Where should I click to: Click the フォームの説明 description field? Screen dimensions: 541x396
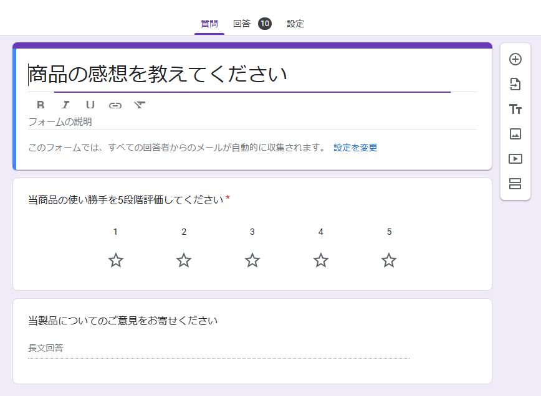tap(252, 122)
